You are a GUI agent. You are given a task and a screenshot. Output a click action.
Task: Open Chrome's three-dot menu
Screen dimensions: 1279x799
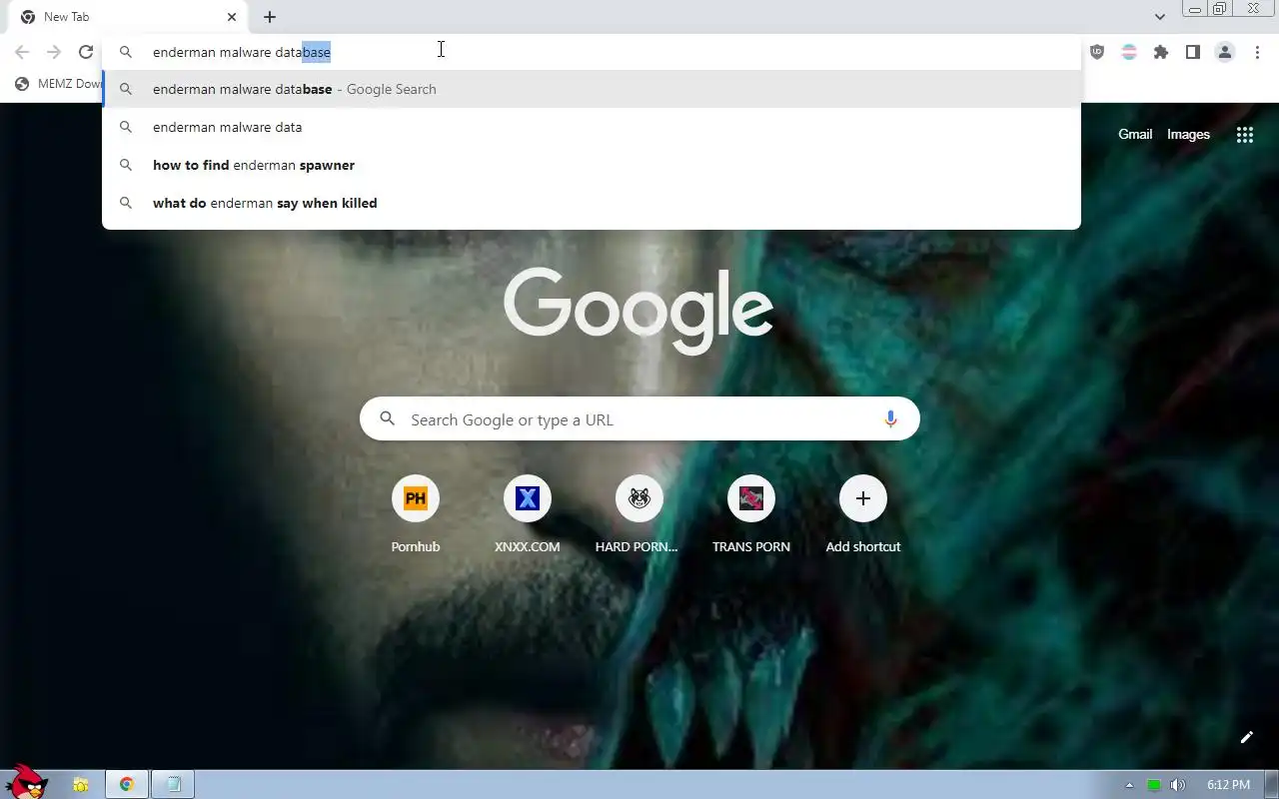[1257, 52]
